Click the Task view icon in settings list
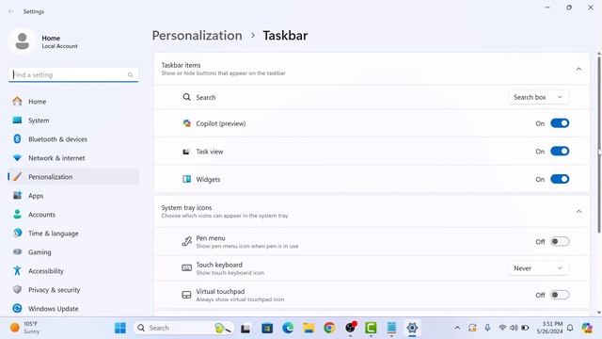602x339 pixels. [x=186, y=152]
